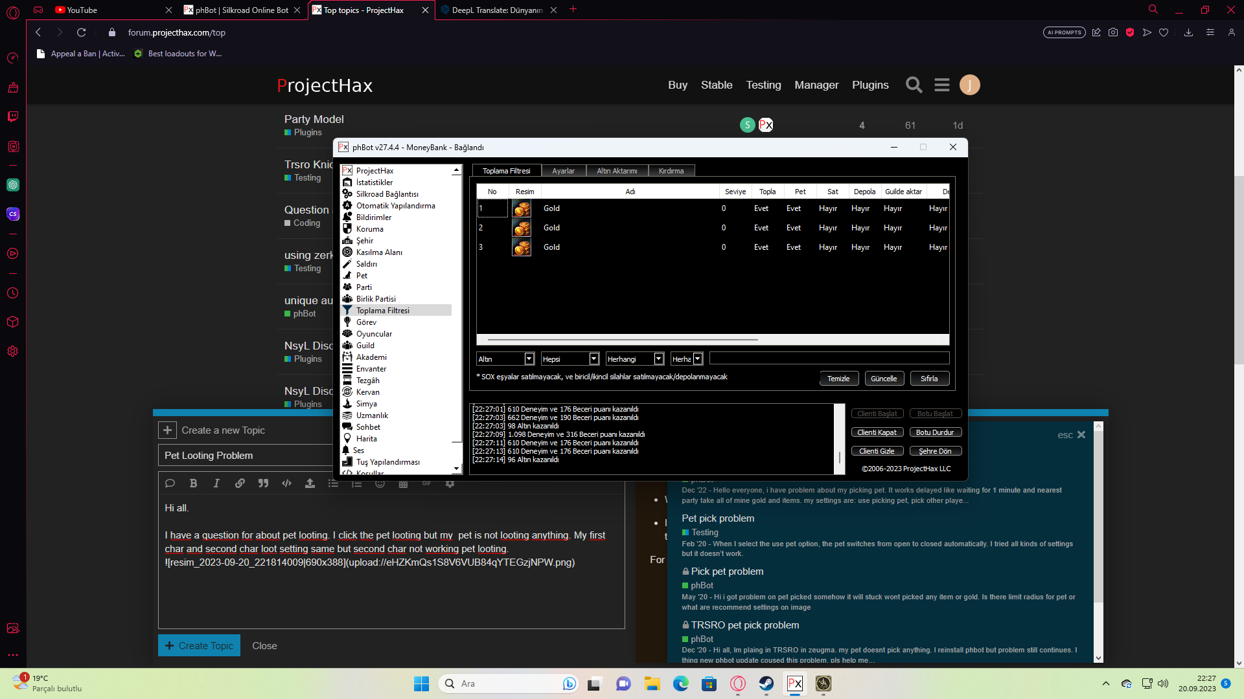
Task: Select Toplama Filtresi in phBot sidebar
Action: tap(382, 311)
